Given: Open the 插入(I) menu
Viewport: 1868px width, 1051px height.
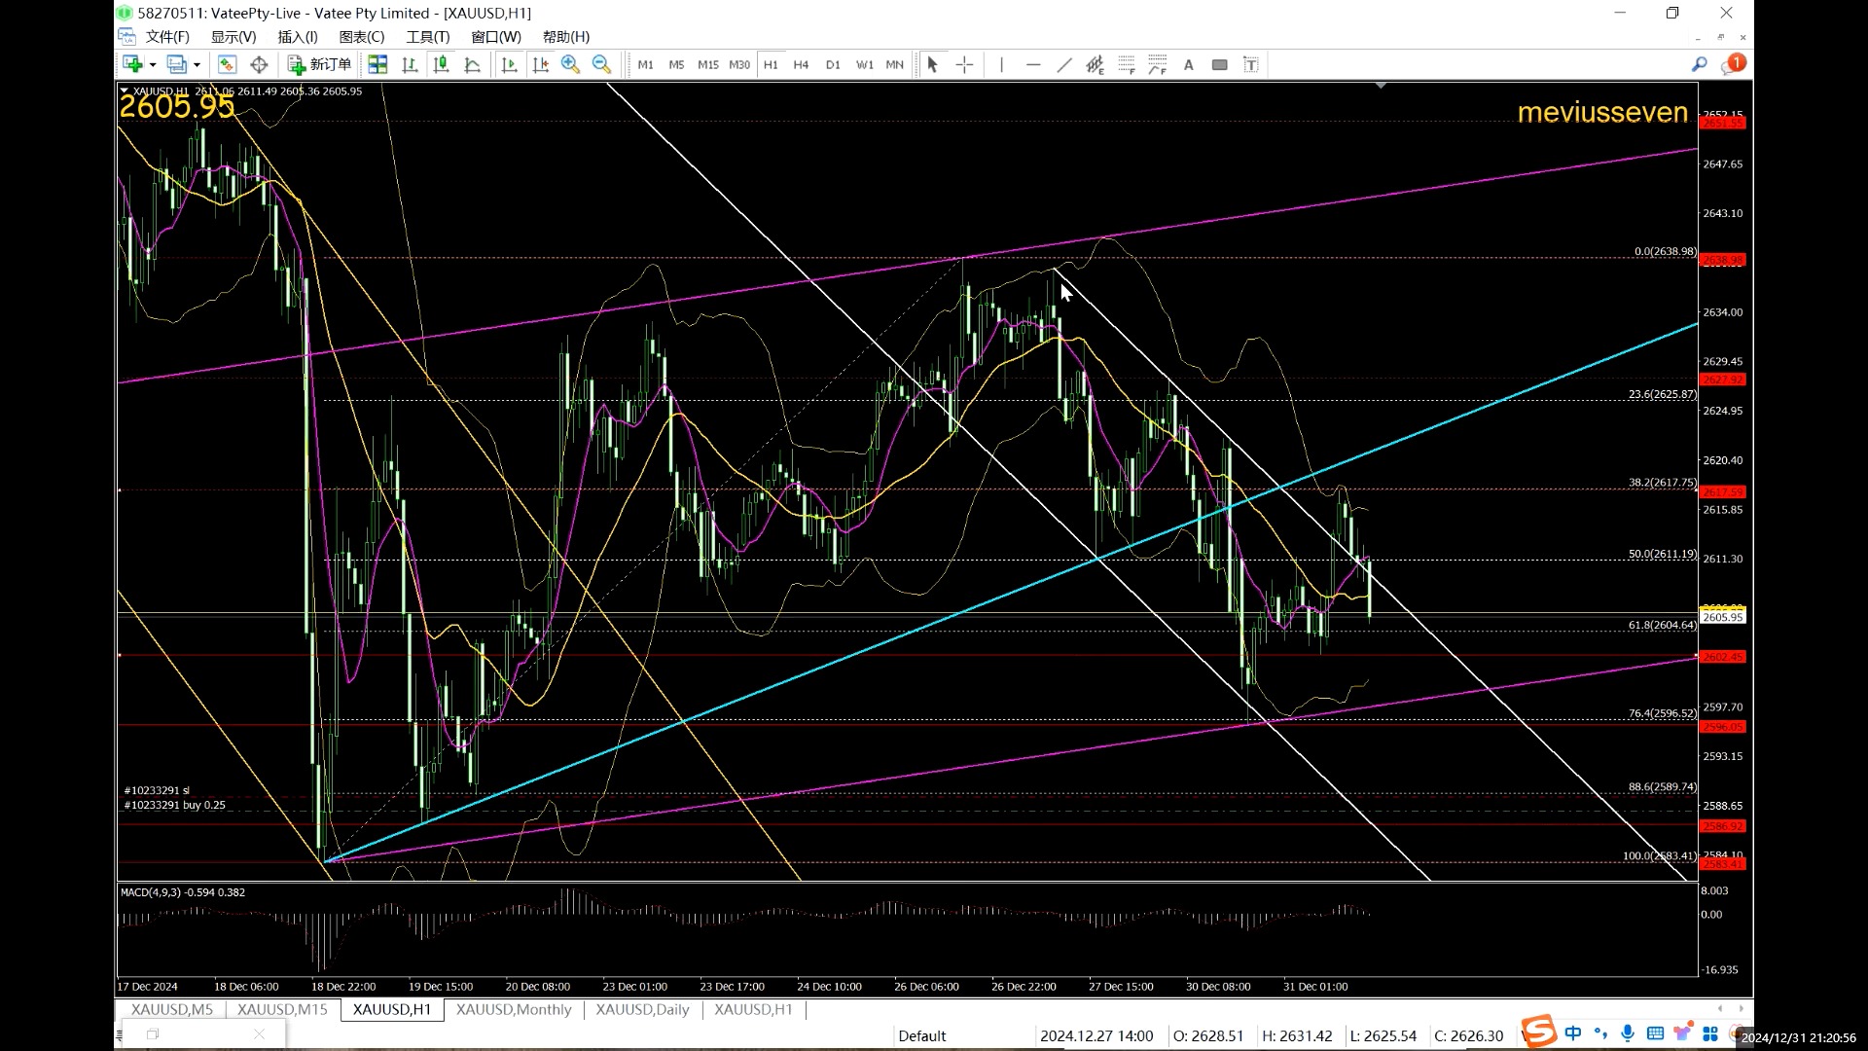Looking at the screenshot, I should pyautogui.click(x=297, y=37).
